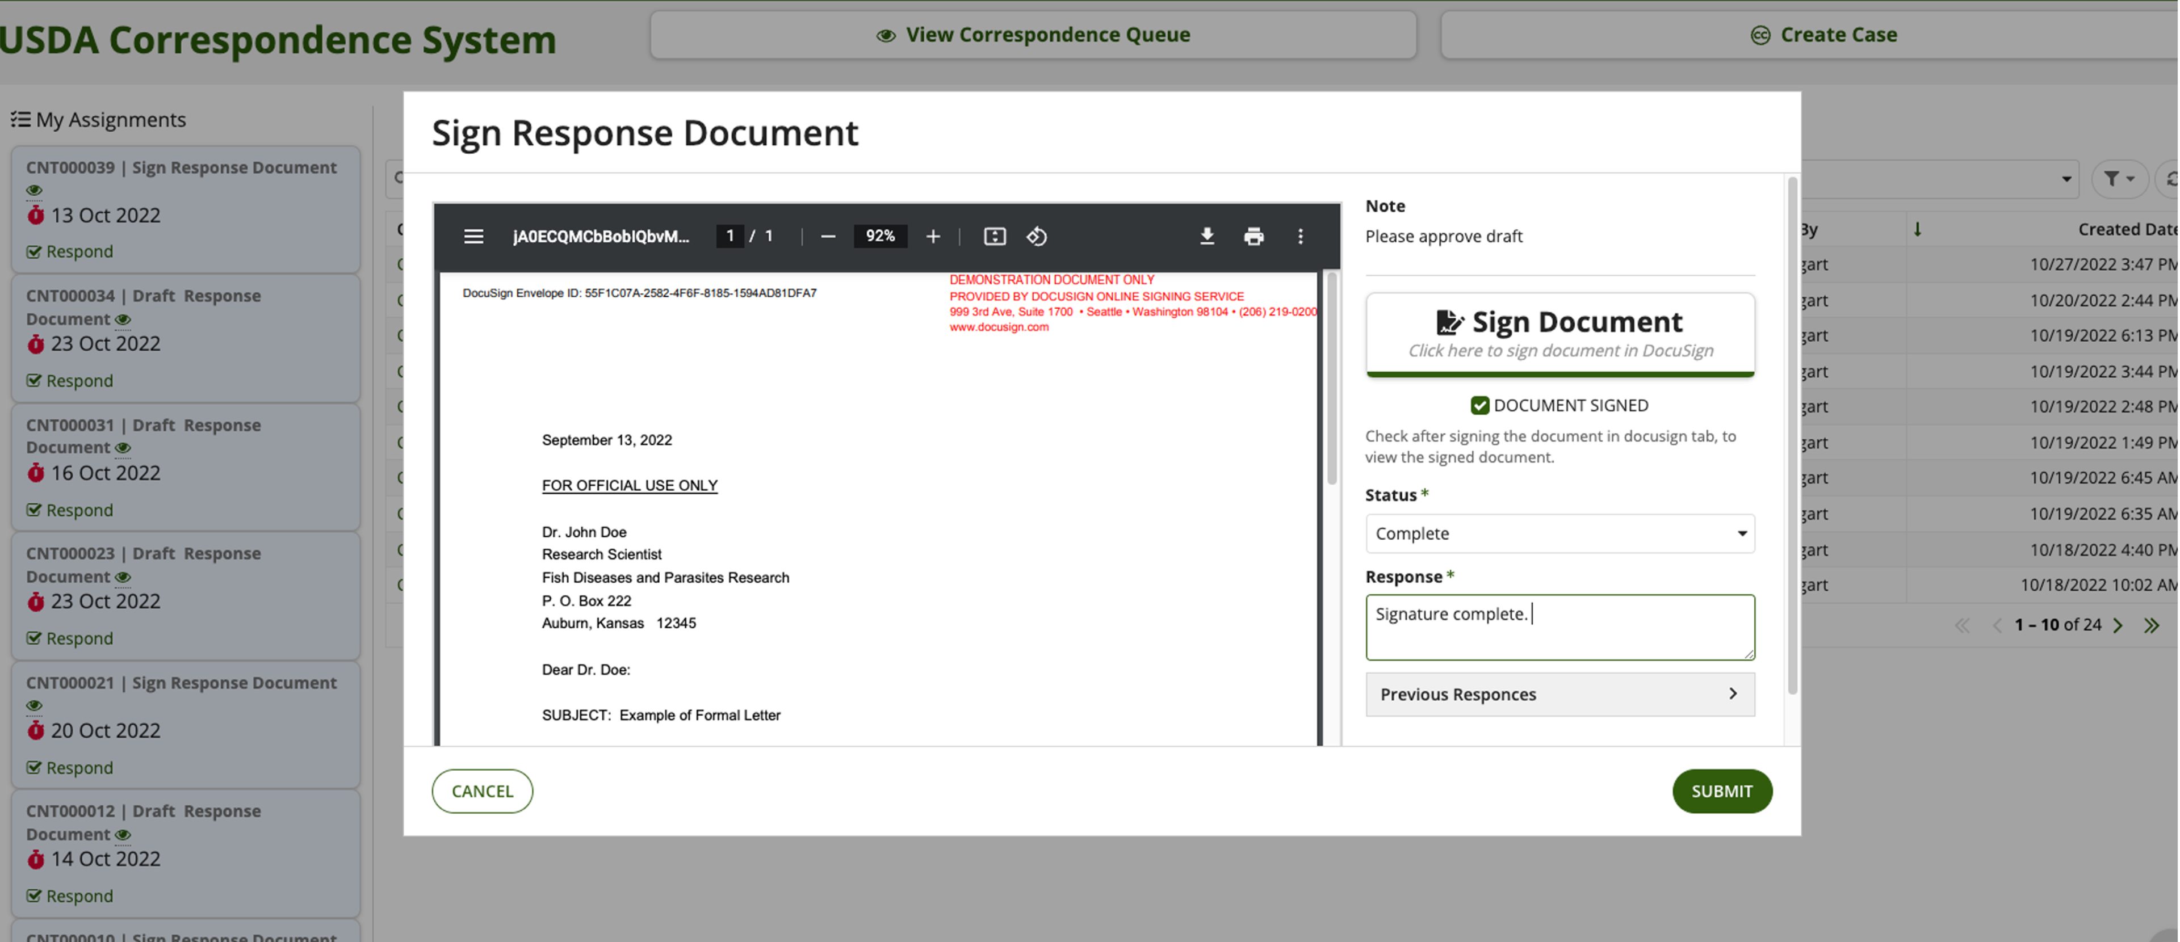Screen dimensions: 2180x942
Task: Click the Created Date column header
Action: point(2128,229)
